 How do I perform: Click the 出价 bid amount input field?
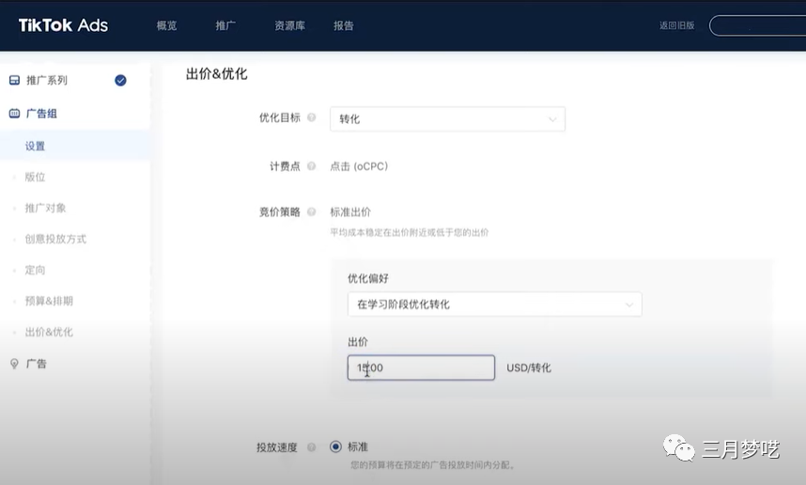click(x=421, y=368)
